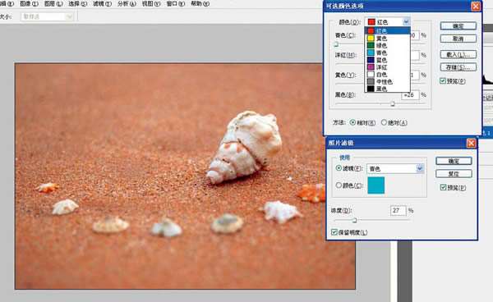Select 蓝色 in the color list
The height and width of the screenshot is (302, 493).
(x=387, y=60)
